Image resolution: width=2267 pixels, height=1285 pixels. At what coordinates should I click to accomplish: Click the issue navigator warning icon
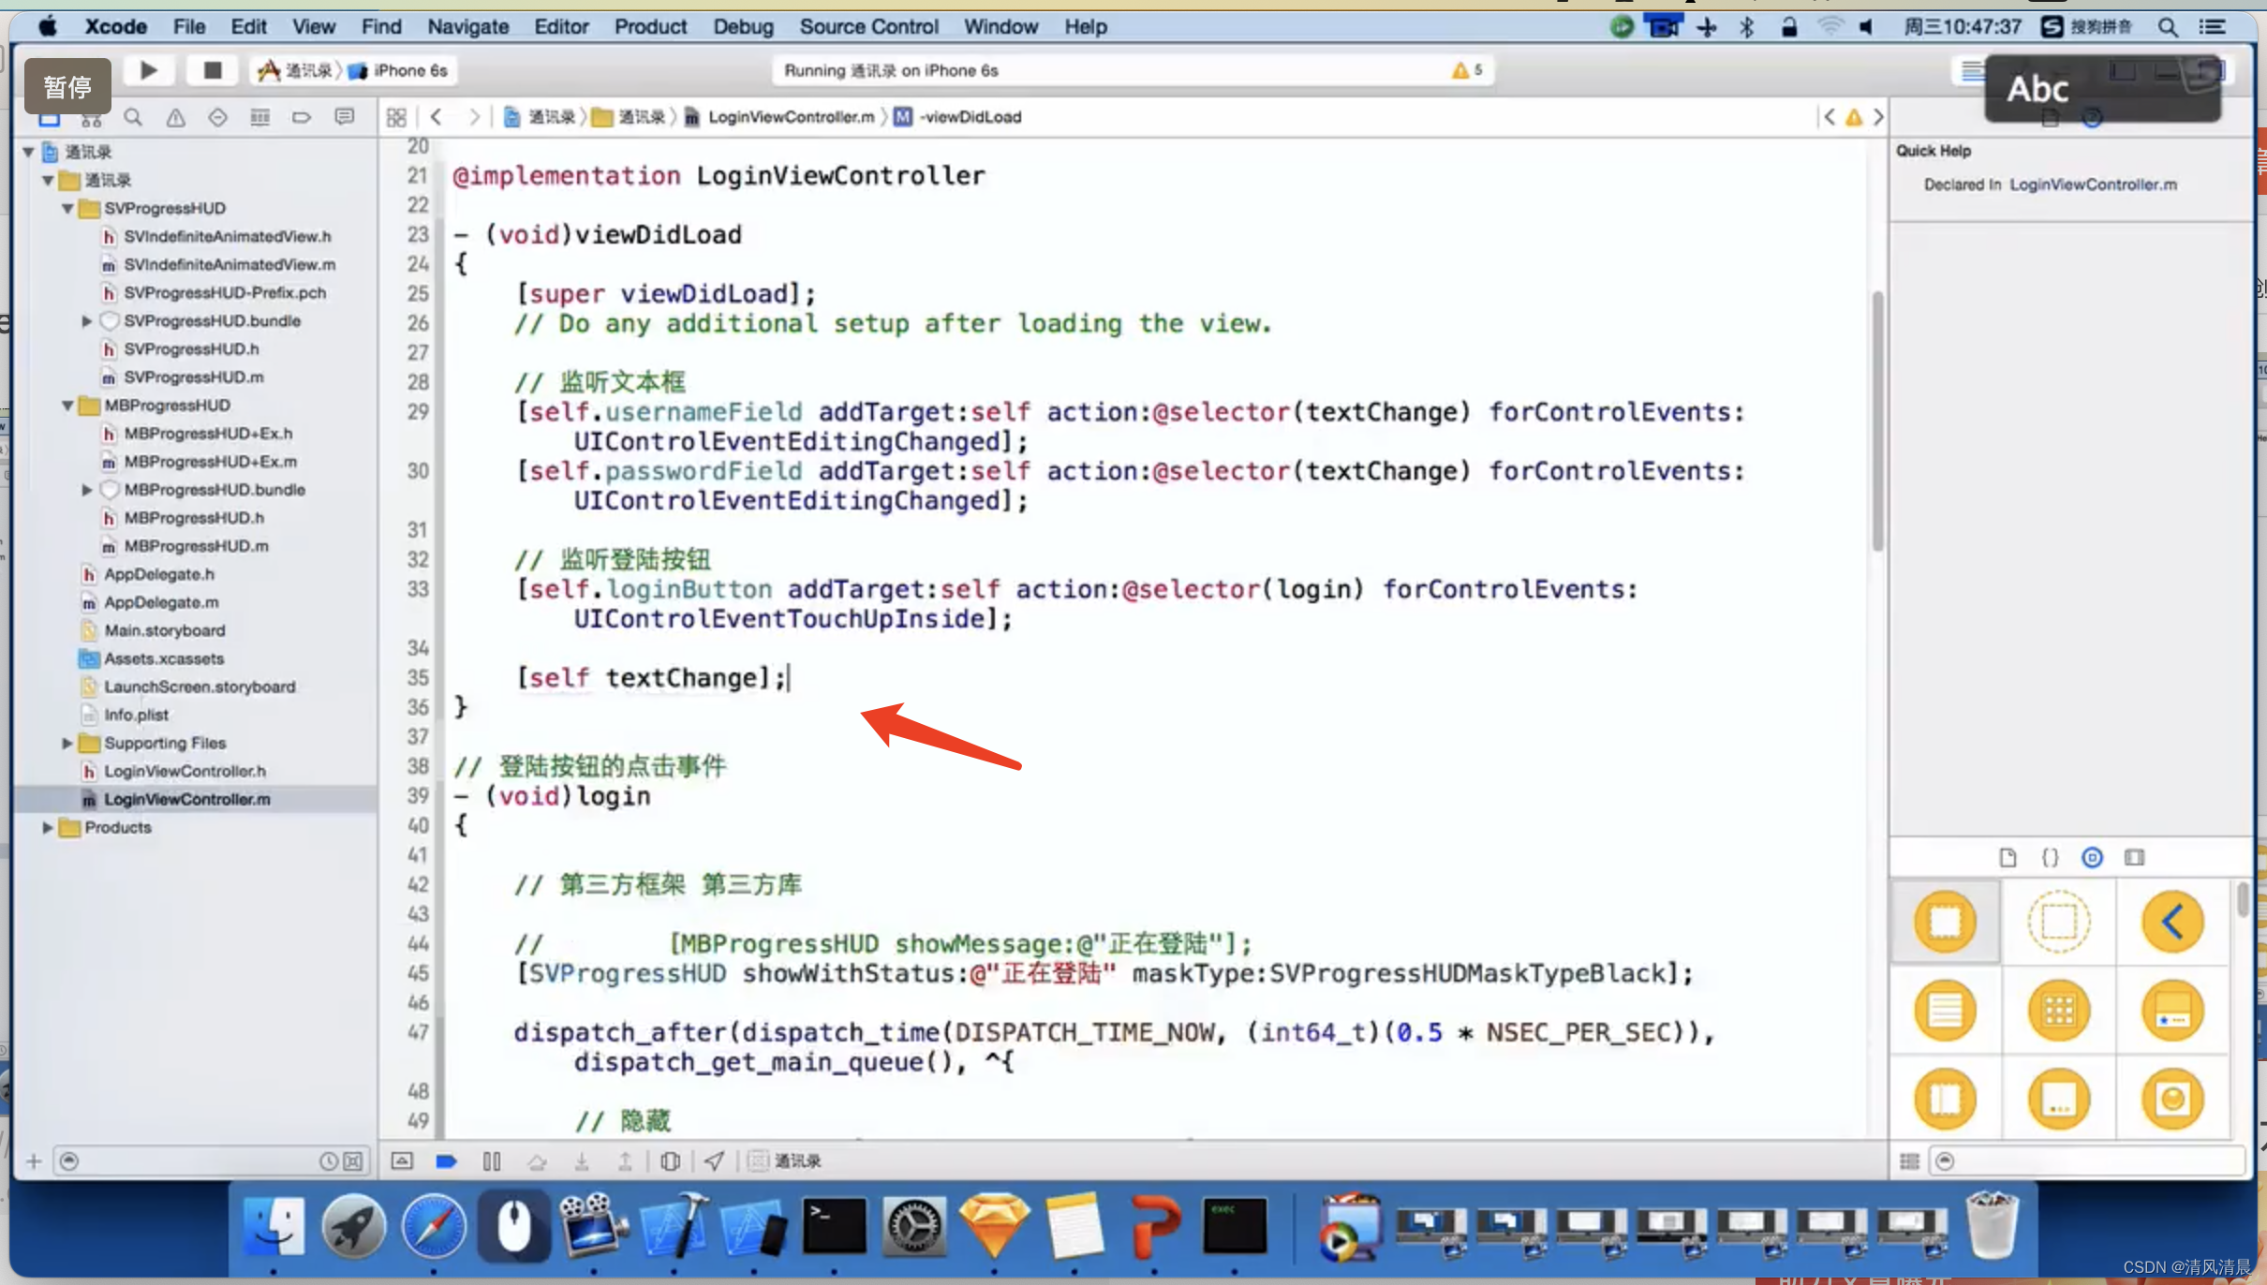point(177,117)
